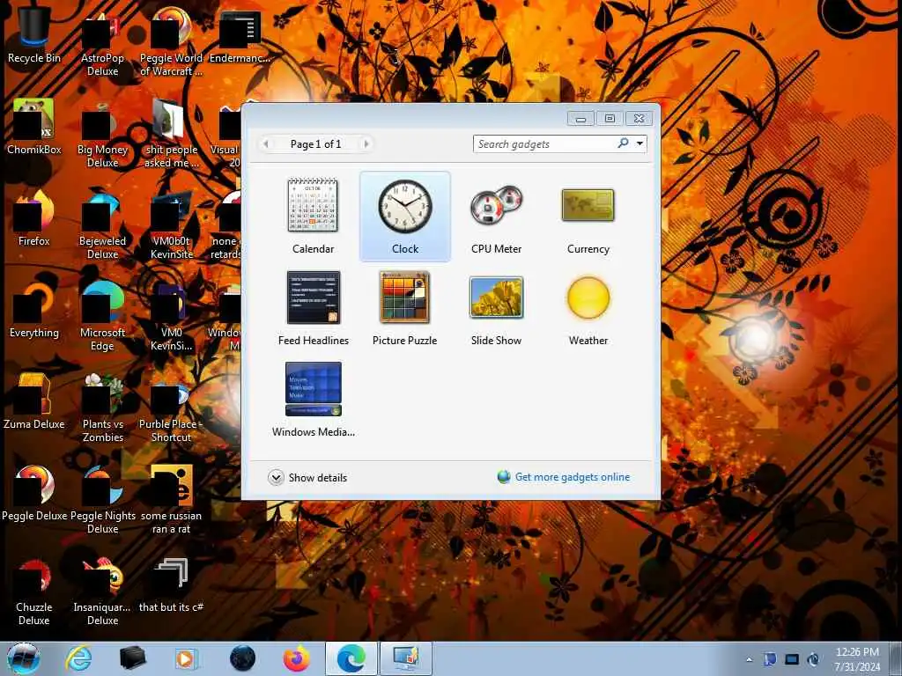Maximize the gadget gallery window

coord(610,119)
